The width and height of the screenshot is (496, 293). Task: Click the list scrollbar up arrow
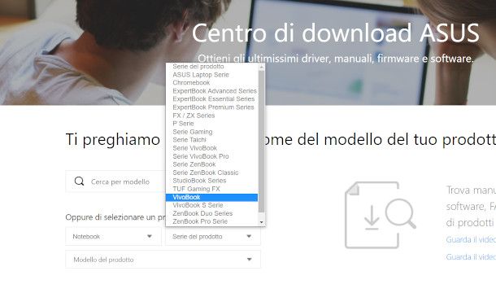click(261, 67)
